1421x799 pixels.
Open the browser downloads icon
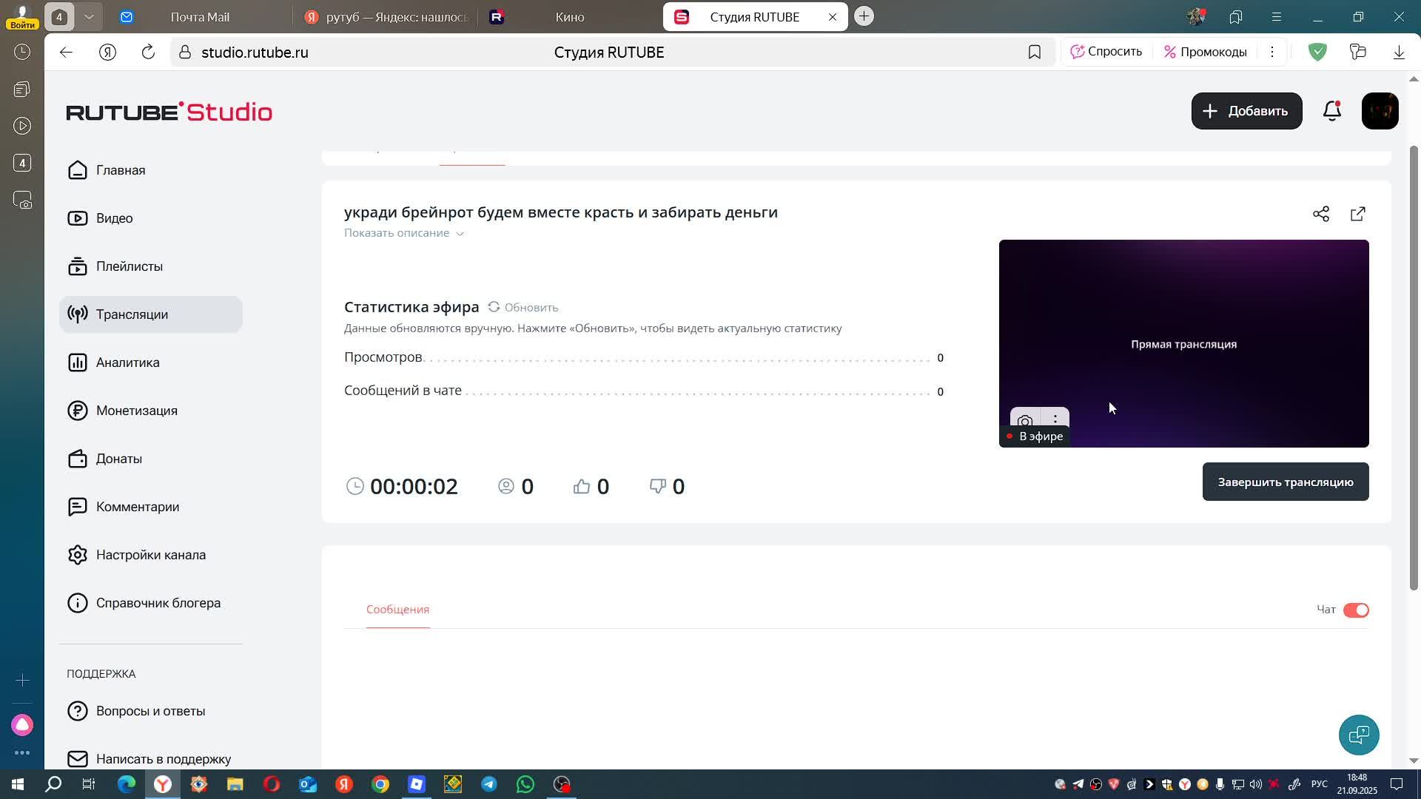(1398, 52)
